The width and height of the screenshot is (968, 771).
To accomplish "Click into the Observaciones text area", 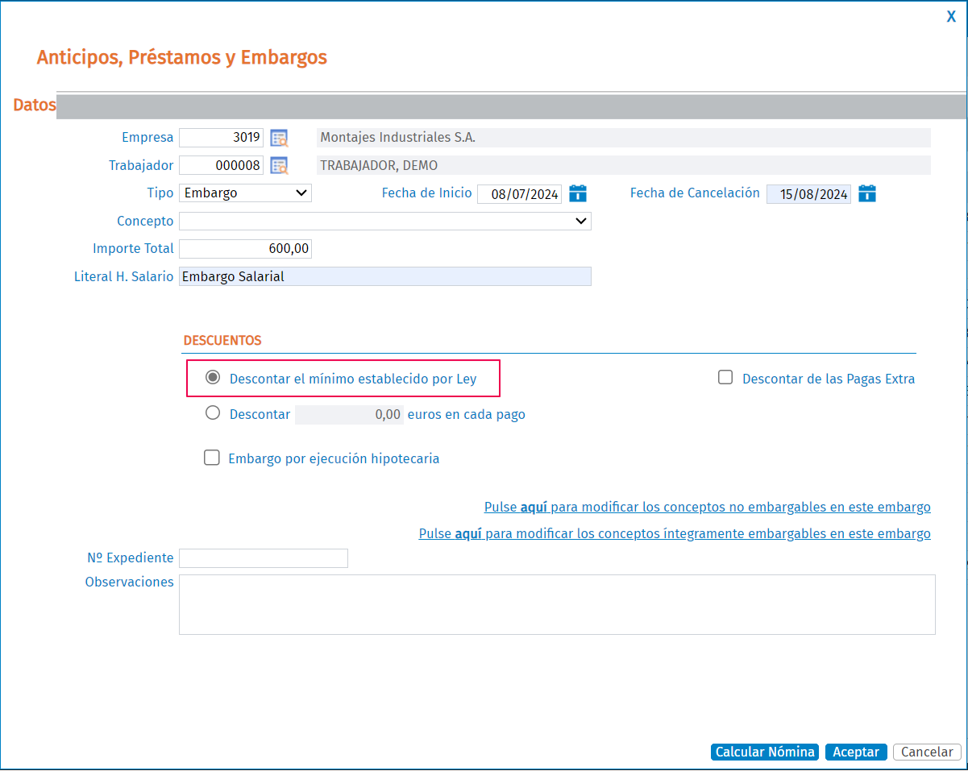I will (x=556, y=604).
